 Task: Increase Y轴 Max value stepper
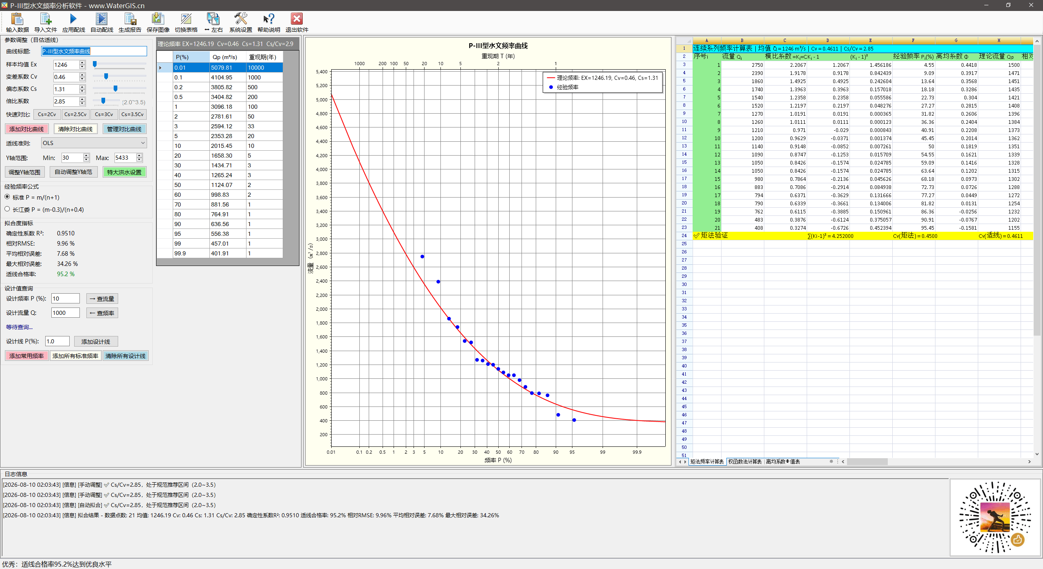tap(139, 156)
